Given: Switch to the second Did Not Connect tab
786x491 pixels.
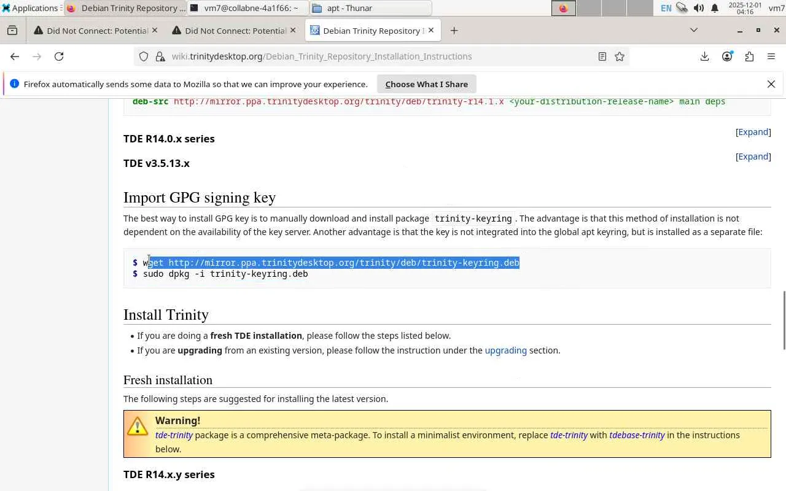Looking at the screenshot, I should [228, 31].
